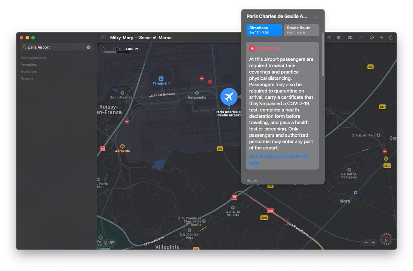Open the share icon in the toolbar
Image resolution: width=413 pixels, height=271 pixels.
tap(391, 38)
